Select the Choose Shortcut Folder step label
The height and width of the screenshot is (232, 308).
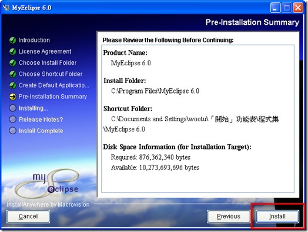pos(51,74)
